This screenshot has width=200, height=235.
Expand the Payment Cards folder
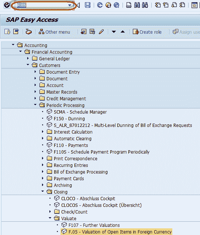pos(42,178)
